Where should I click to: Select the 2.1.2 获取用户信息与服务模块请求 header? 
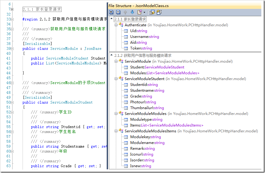143,55
